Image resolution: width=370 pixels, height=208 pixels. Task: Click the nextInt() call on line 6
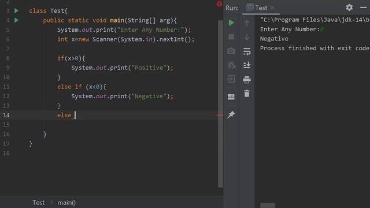[175, 39]
